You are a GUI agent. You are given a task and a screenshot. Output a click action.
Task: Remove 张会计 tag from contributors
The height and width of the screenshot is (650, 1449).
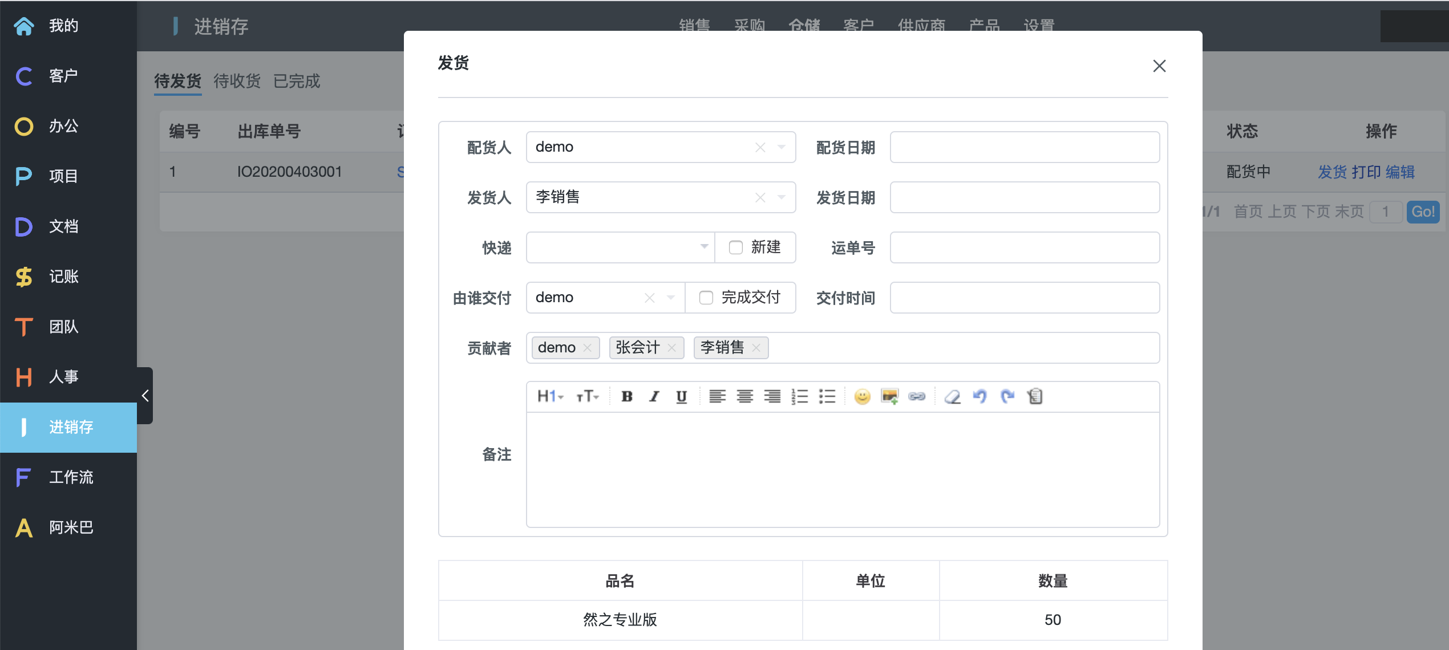coord(672,348)
